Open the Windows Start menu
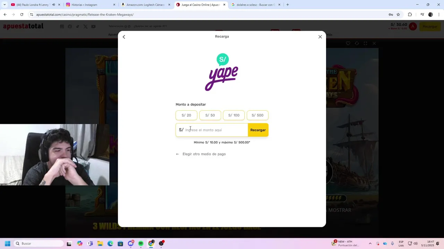Viewport: 444px width, 249px height. 7,243
